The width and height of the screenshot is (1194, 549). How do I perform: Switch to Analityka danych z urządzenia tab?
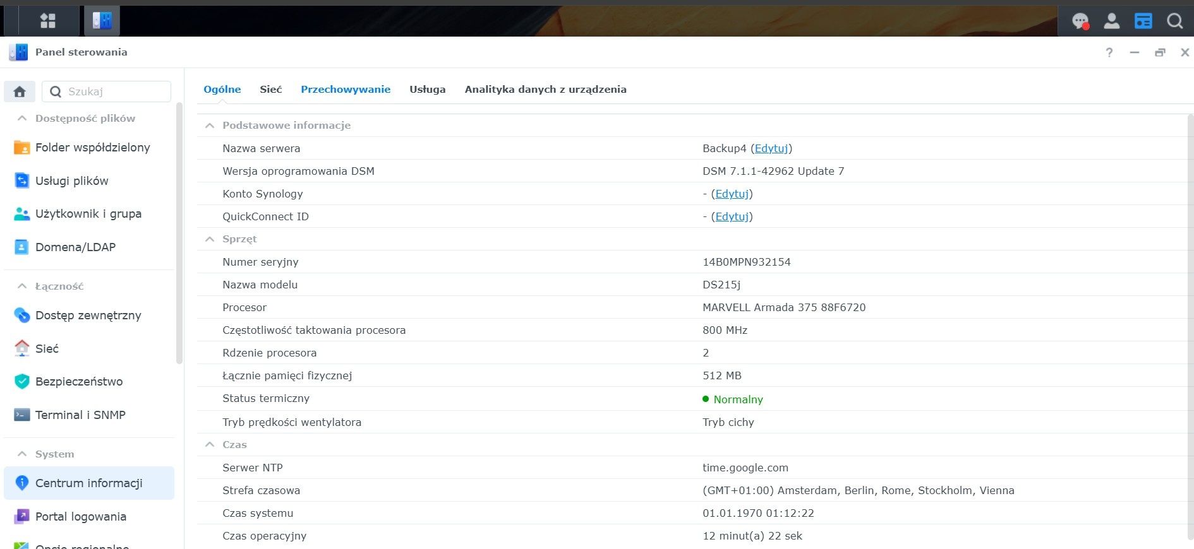(x=546, y=90)
